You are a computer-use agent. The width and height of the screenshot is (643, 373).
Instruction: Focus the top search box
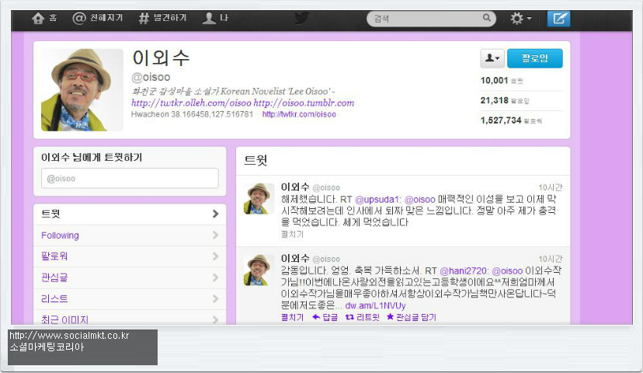[430, 19]
